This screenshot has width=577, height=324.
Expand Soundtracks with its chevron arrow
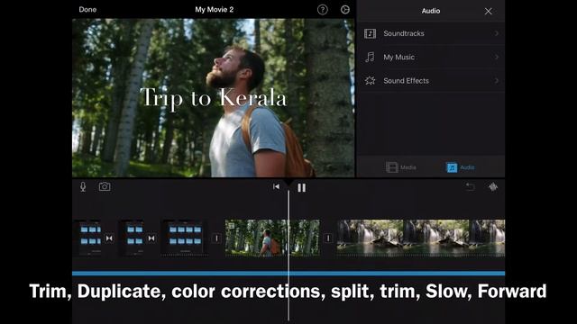[497, 33]
